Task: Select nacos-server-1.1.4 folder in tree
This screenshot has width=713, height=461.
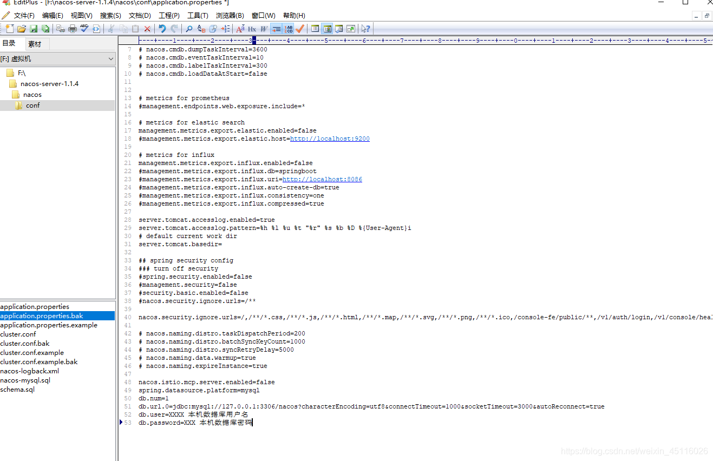Action: tap(49, 83)
